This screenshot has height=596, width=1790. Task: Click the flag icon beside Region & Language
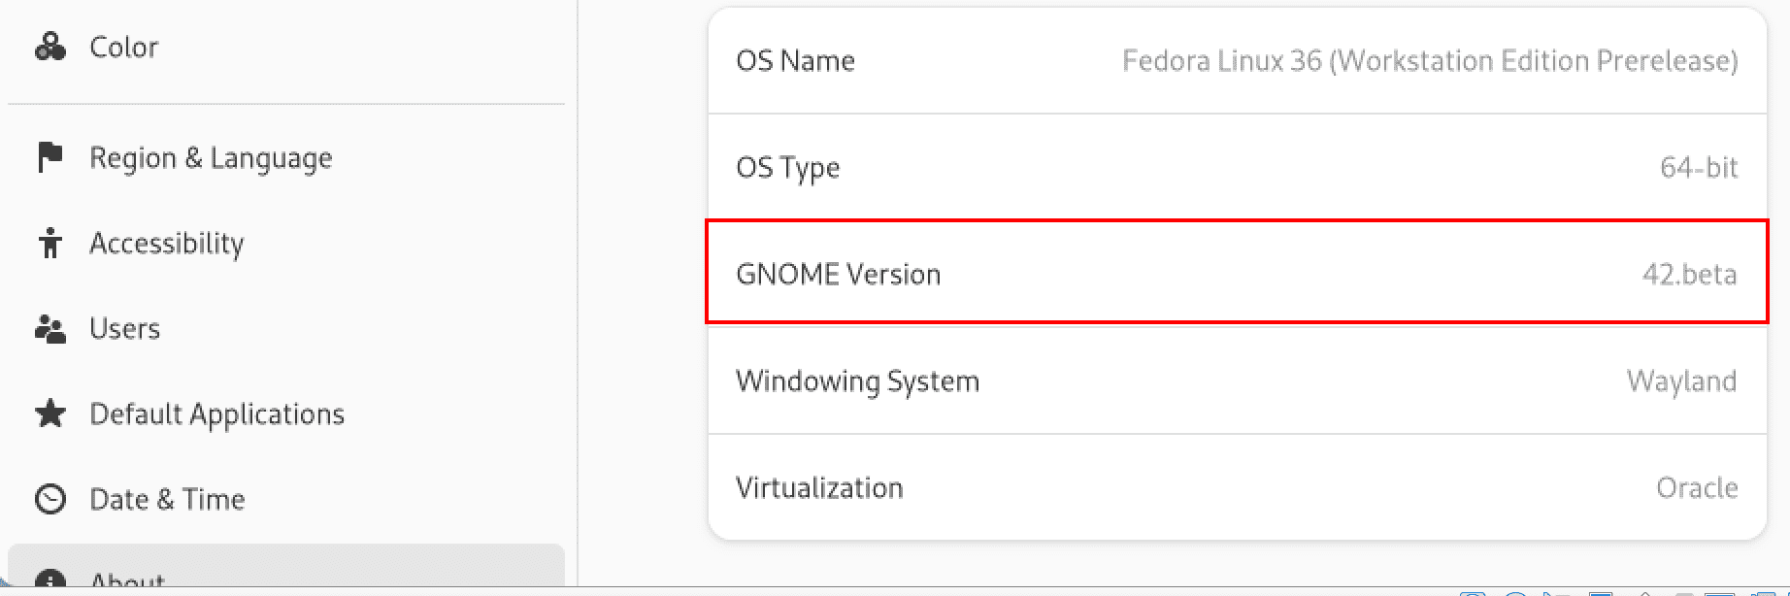pyautogui.click(x=49, y=157)
